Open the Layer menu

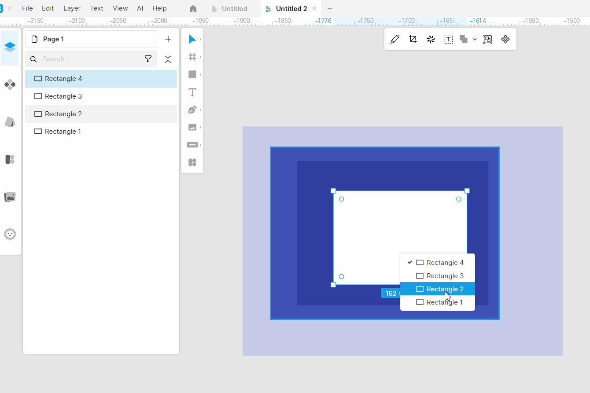[72, 8]
